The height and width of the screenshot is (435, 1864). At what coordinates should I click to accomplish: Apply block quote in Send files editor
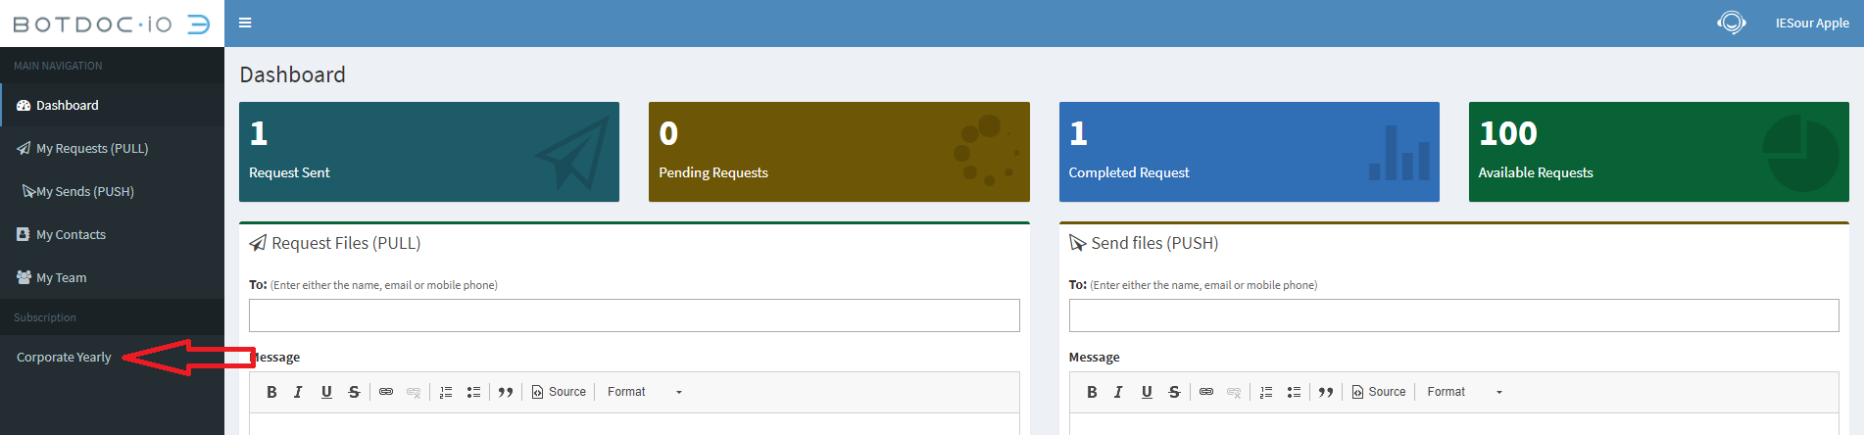(1326, 392)
